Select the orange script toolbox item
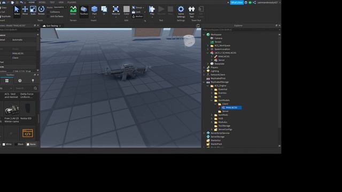 [27, 133]
